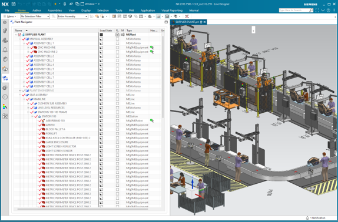Toggle visibility check for ASSEMBLY CELL 3
Screen dimensions: 338x222
[x=28, y=60]
